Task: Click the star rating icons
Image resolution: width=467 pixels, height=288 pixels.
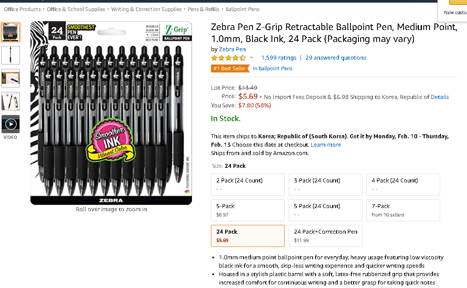Action: click(x=228, y=58)
